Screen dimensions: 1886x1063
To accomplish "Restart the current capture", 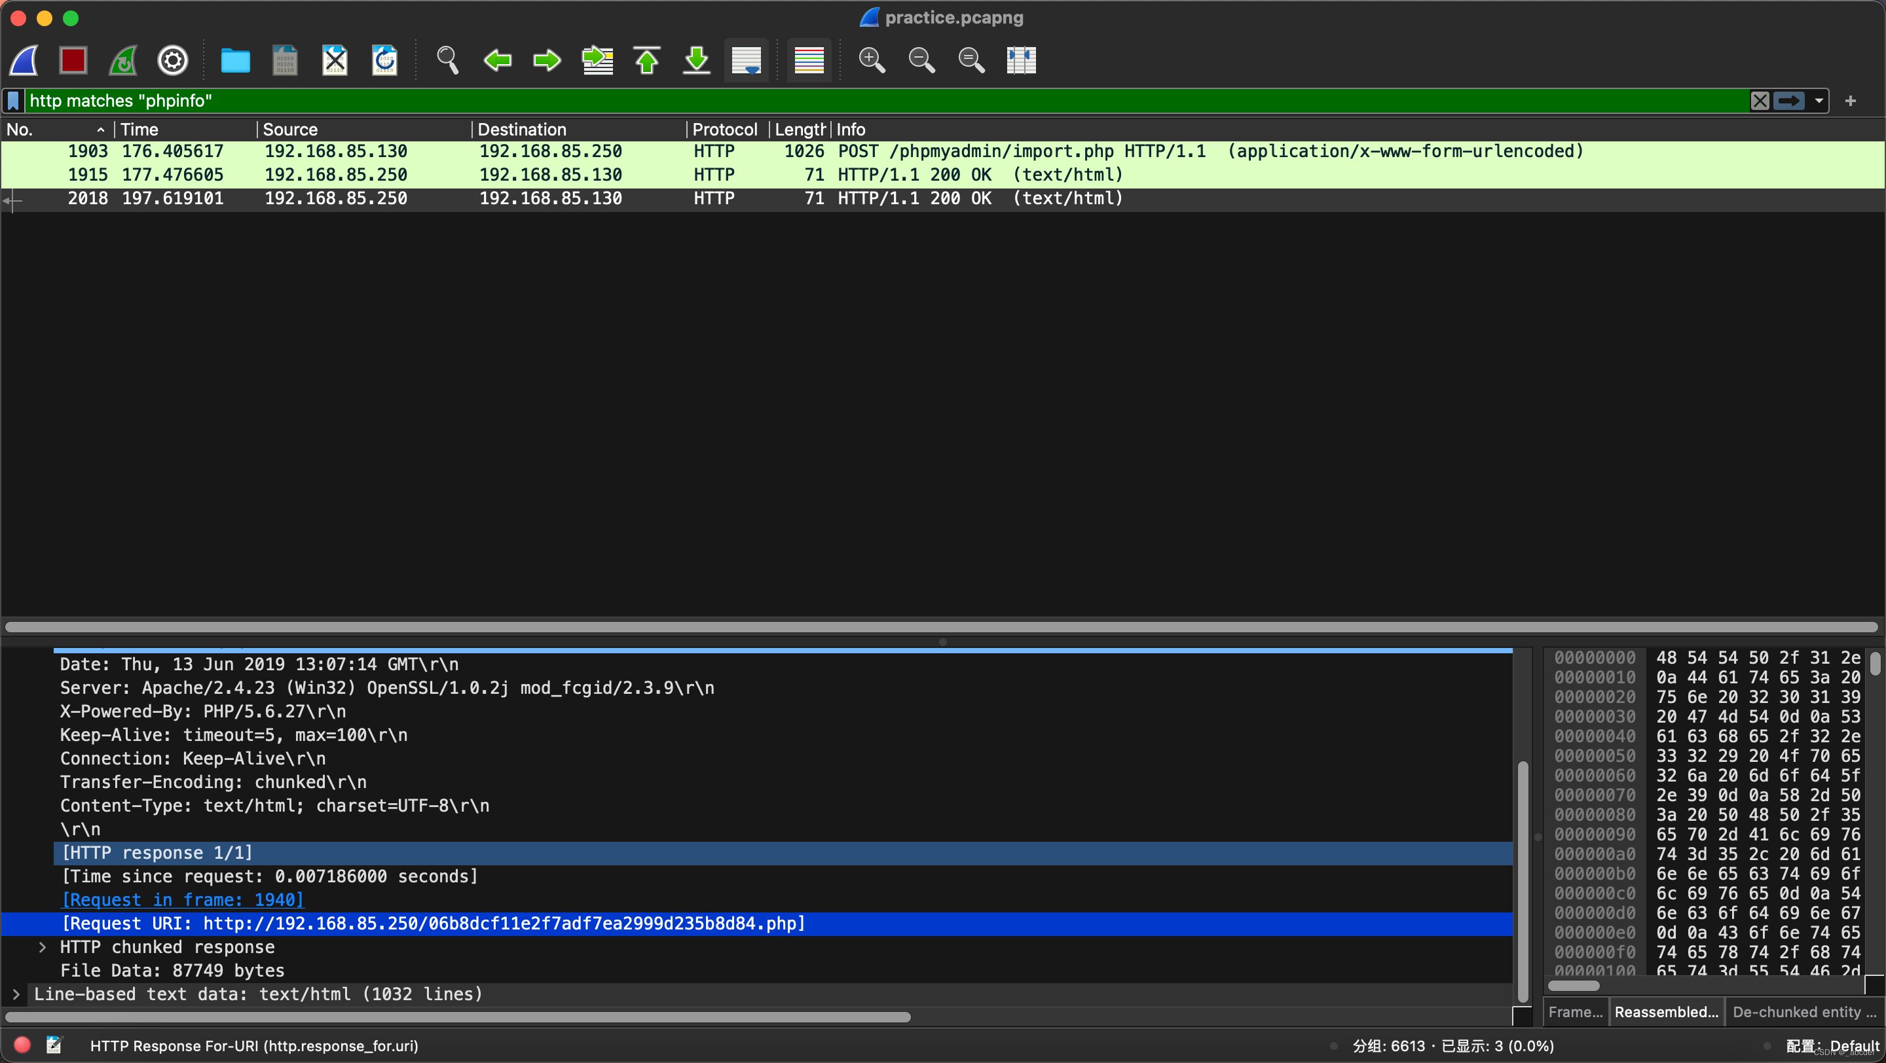I will pos(123,60).
